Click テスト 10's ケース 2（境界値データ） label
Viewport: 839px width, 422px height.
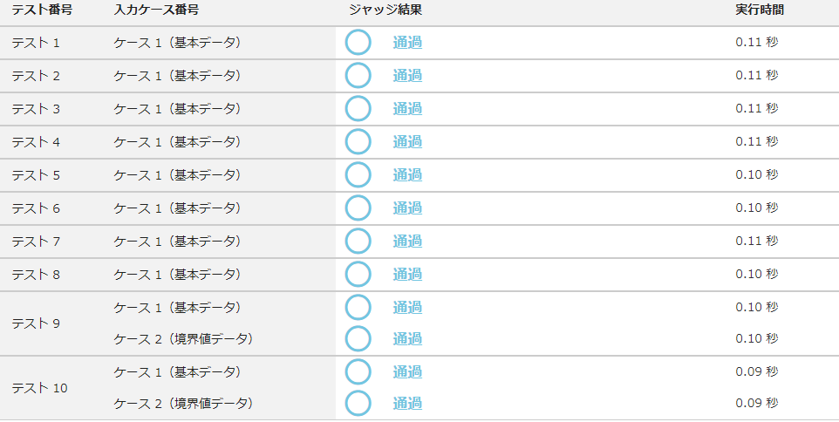tap(183, 404)
